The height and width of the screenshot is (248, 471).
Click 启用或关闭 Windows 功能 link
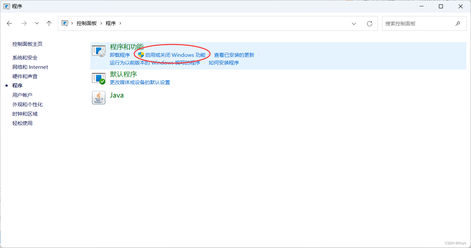pyautogui.click(x=175, y=55)
